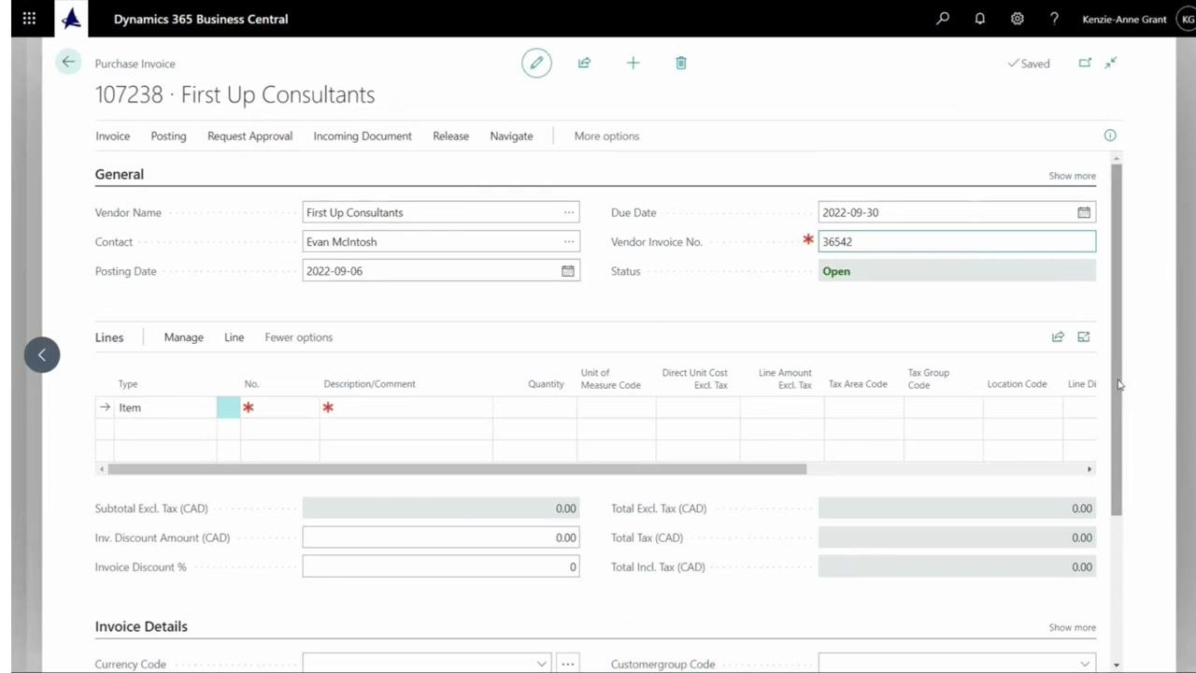Viewport: 1196px width, 673px height.
Task: Open the Posting Date calendar picker
Action: [x=567, y=271]
